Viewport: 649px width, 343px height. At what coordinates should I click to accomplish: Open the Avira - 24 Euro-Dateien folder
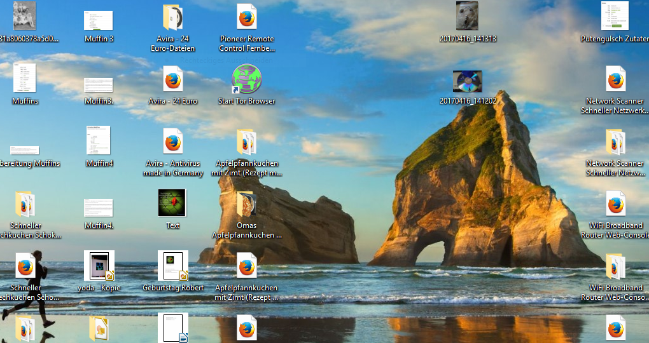point(172,18)
